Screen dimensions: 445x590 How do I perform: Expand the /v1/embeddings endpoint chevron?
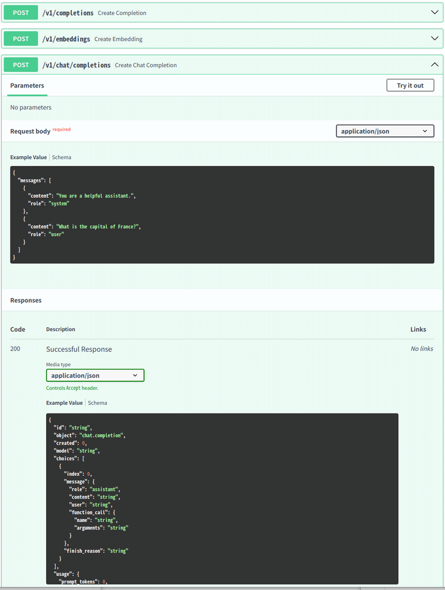pos(434,38)
